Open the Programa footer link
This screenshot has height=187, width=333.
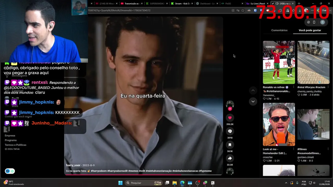click(x=11, y=140)
